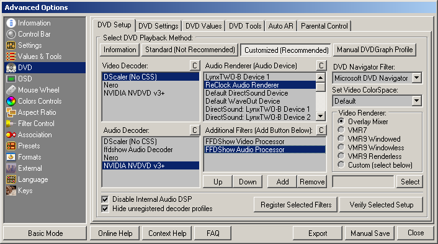Open the FAQ

[x=213, y=233]
